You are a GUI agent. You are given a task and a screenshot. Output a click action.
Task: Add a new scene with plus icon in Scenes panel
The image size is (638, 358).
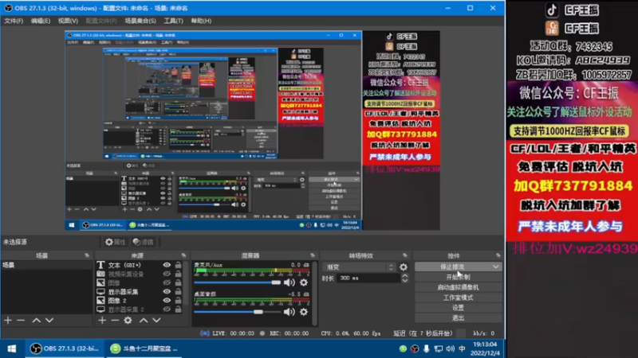(x=8, y=321)
